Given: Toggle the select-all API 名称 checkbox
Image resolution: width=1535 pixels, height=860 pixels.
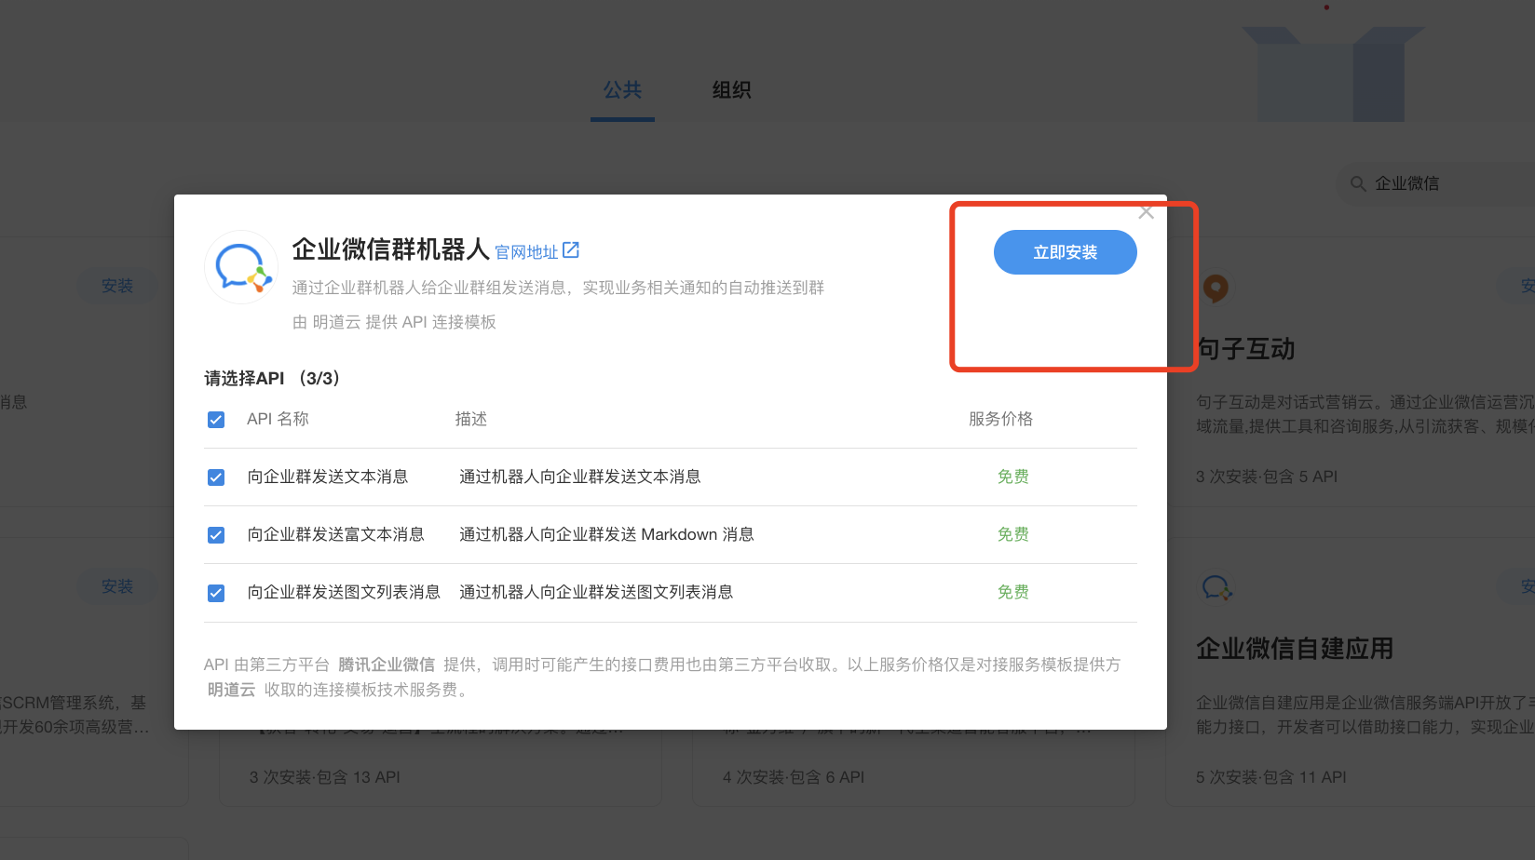Looking at the screenshot, I should [216, 420].
